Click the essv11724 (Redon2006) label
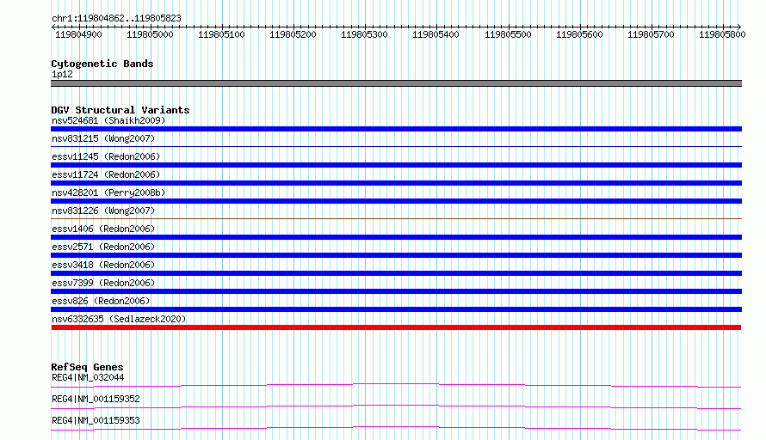The image size is (766, 440). [x=106, y=174]
